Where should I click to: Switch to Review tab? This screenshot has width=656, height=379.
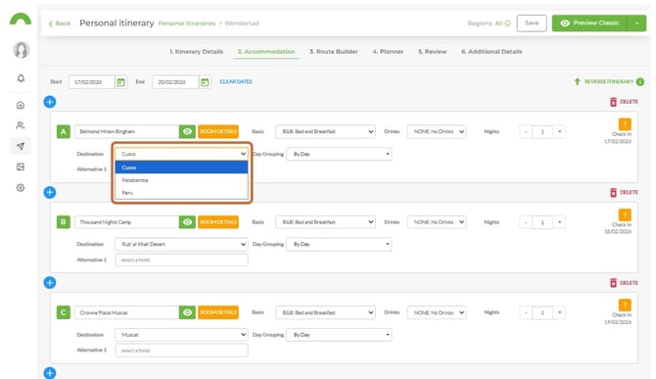[432, 52]
